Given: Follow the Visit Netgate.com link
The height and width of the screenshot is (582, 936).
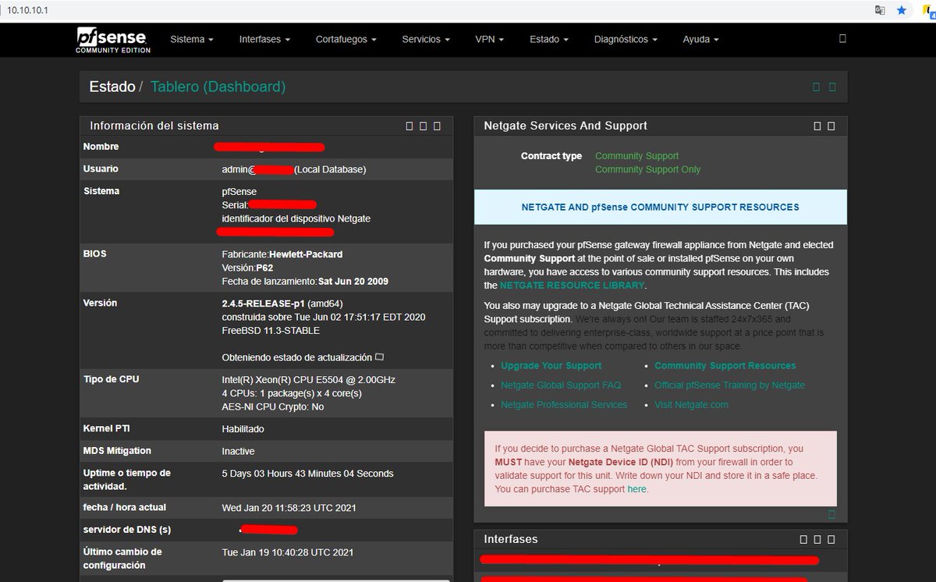Looking at the screenshot, I should 691,405.
